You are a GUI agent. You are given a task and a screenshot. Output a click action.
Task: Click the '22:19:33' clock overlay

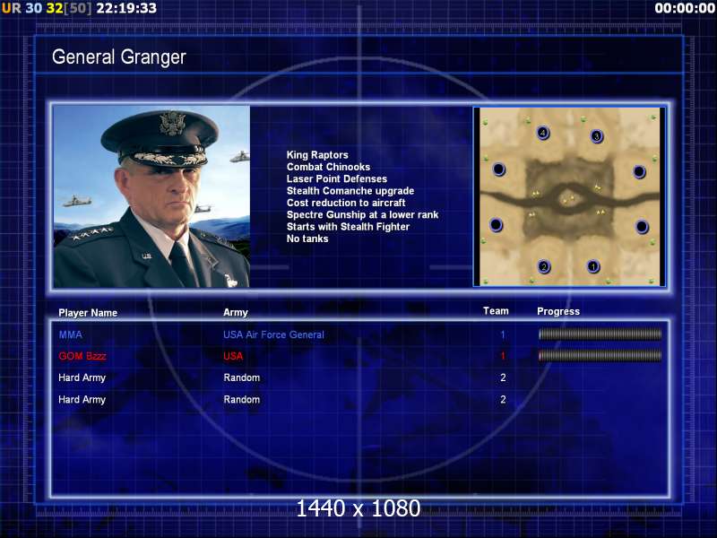(x=126, y=8)
